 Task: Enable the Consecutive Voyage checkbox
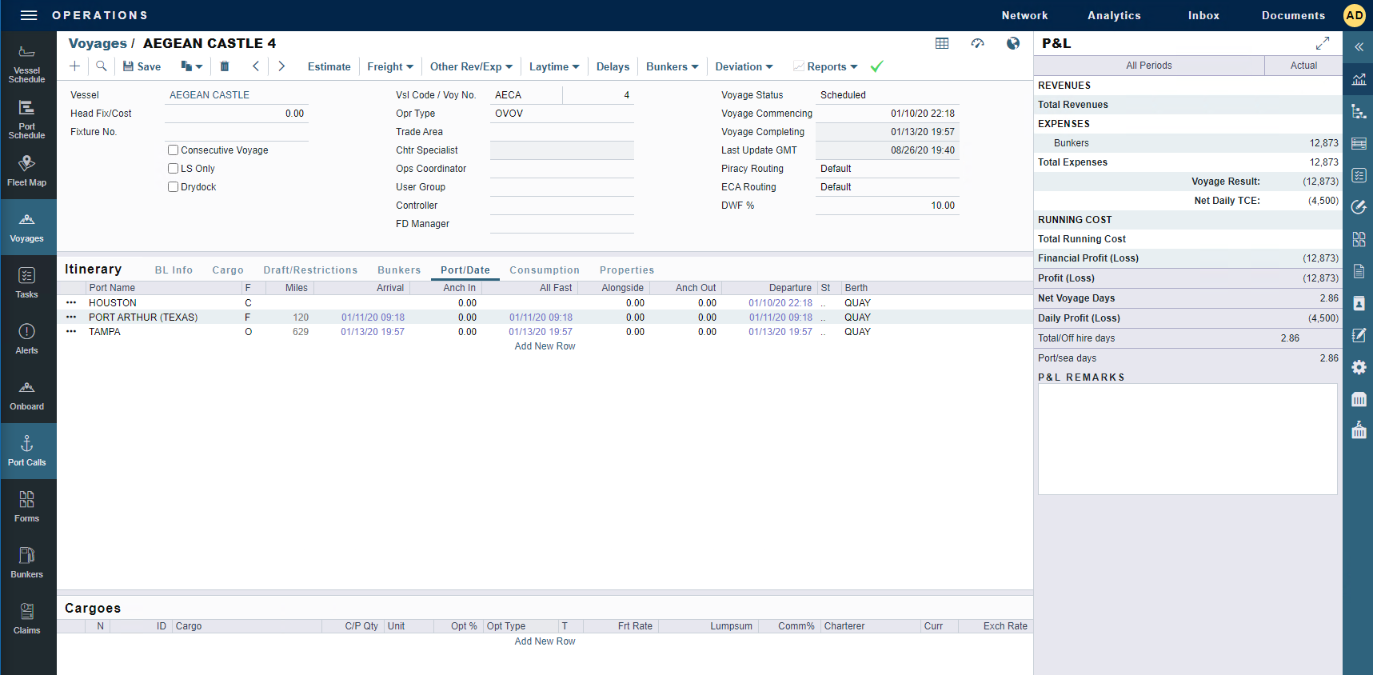pos(173,150)
